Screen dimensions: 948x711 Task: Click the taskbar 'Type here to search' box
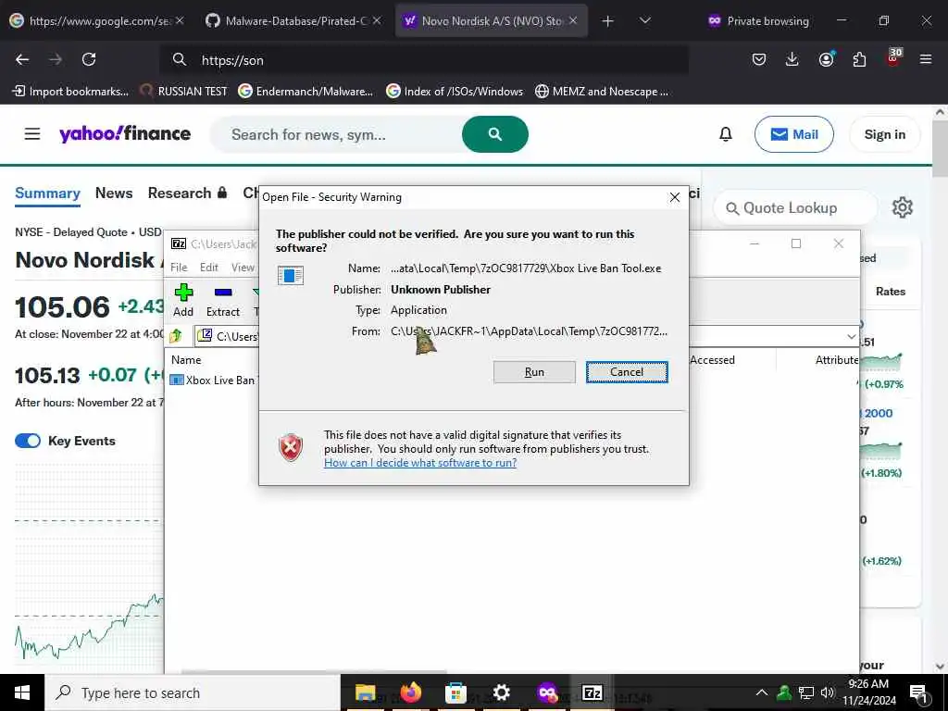click(x=193, y=692)
